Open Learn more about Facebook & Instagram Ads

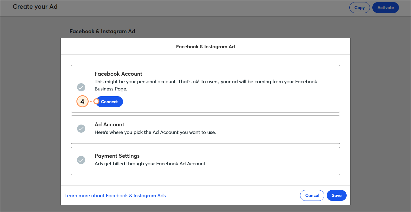tap(115, 196)
